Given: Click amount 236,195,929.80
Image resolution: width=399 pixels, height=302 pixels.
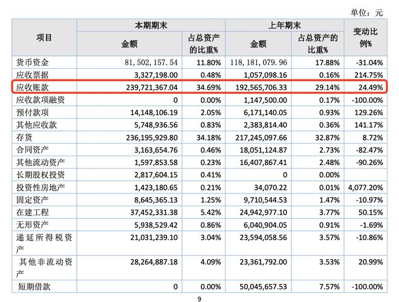Looking at the screenshot, I should tap(152, 138).
